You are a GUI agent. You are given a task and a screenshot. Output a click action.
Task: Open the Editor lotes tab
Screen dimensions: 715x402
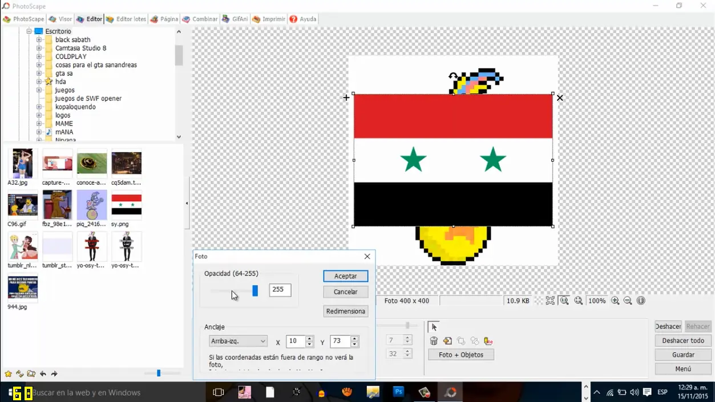pyautogui.click(x=126, y=19)
